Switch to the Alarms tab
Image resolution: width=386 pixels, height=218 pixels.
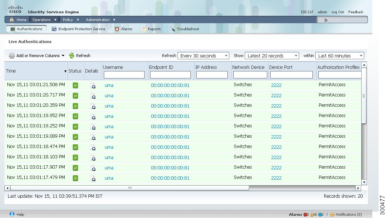tap(123, 29)
